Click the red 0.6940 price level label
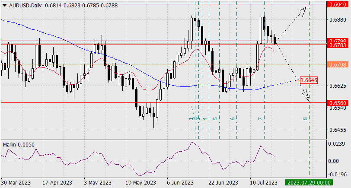 338,4
